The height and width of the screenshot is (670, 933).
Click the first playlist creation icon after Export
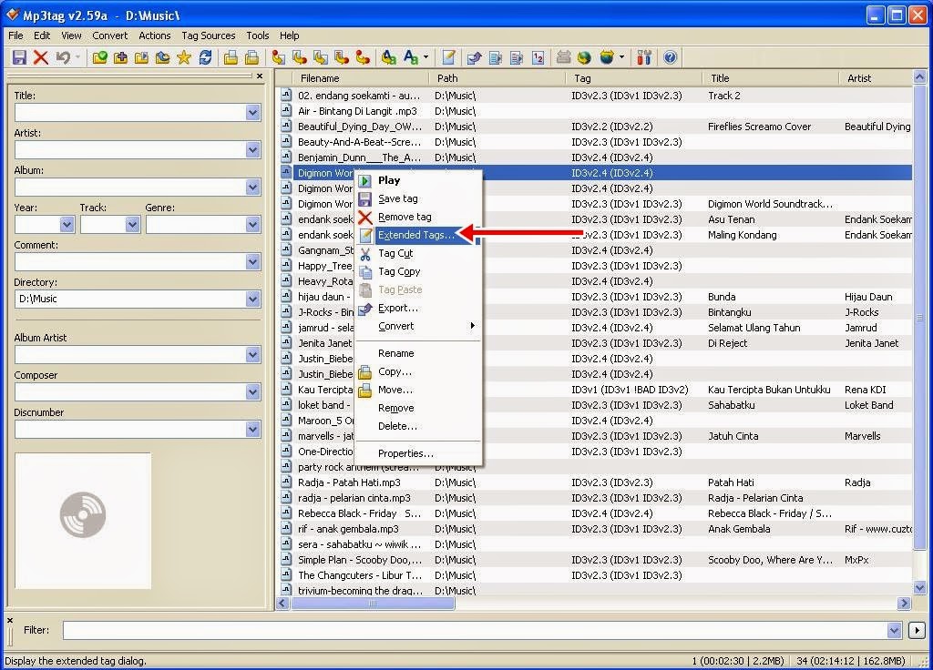(495, 57)
